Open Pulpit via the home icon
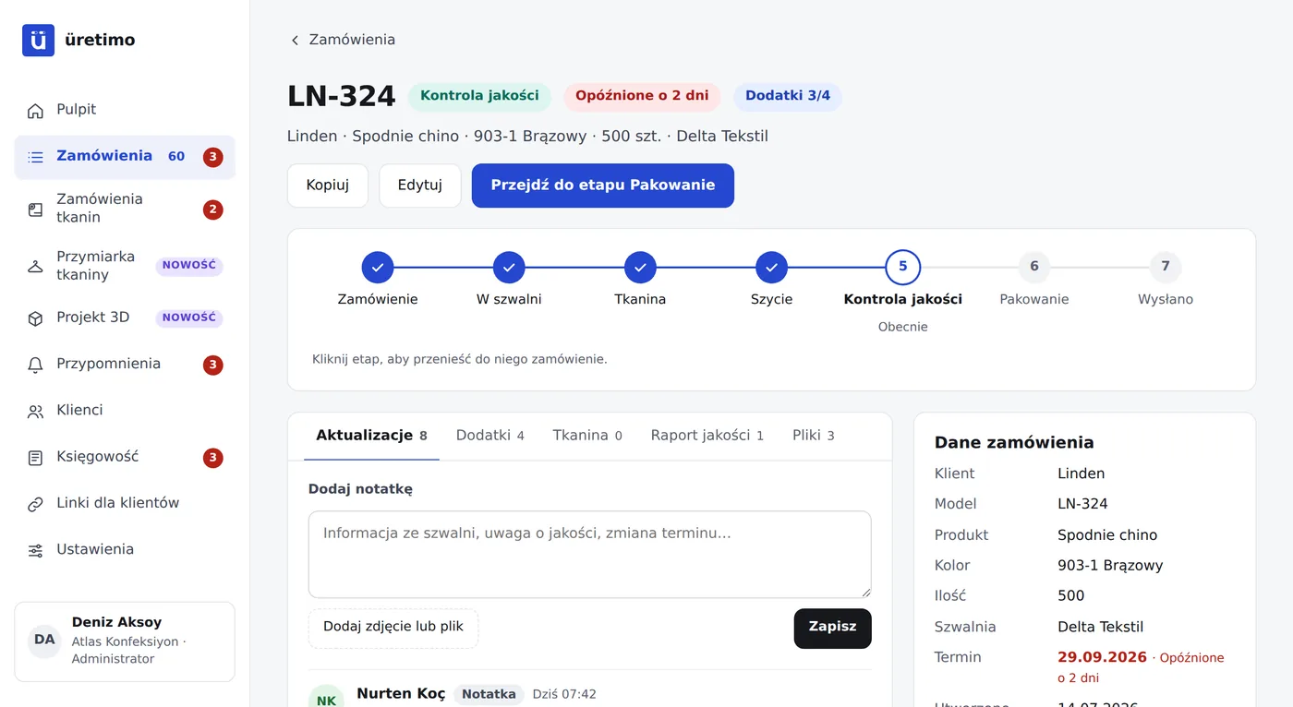1293x707 pixels. click(35, 111)
